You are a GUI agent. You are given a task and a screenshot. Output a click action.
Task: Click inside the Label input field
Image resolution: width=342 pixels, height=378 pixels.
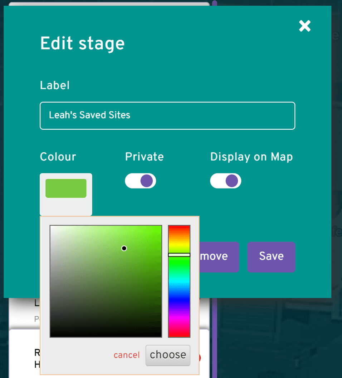[167, 115]
